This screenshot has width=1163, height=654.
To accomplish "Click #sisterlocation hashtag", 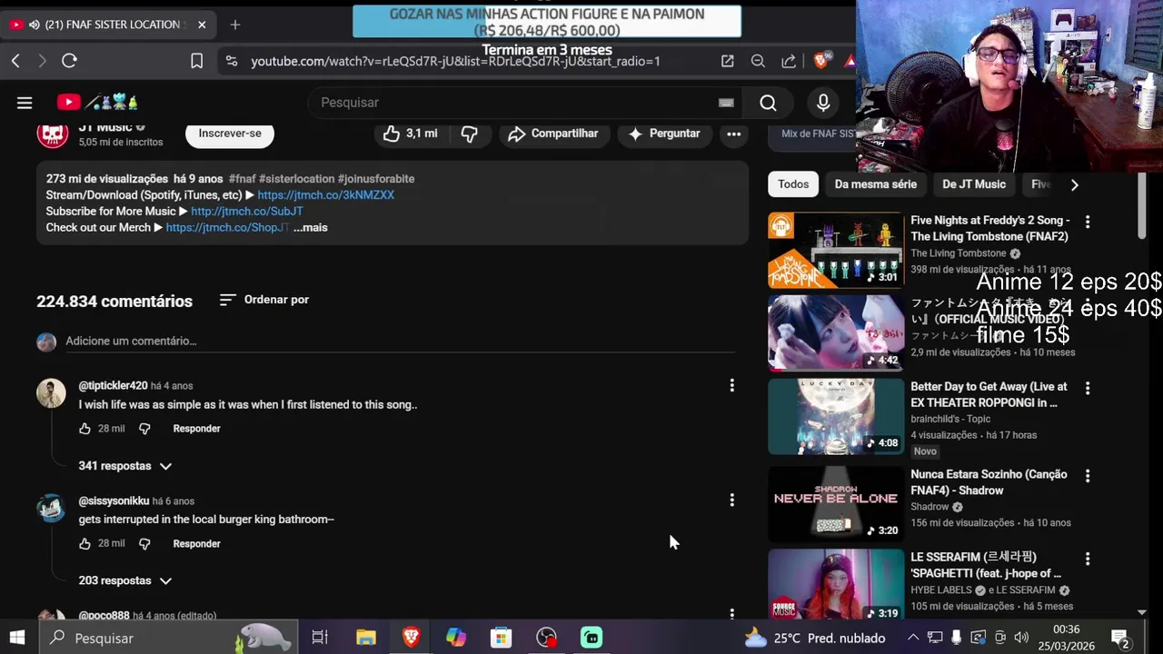I will 296,179.
